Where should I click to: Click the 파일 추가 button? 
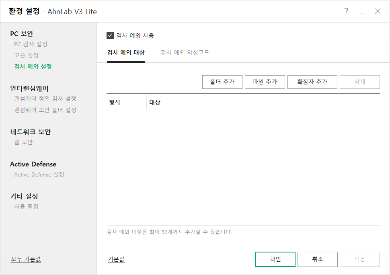click(265, 82)
